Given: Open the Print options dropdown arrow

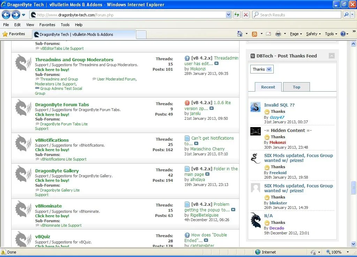Looking at the screenshot, I should pyautogui.click(x=285, y=34).
